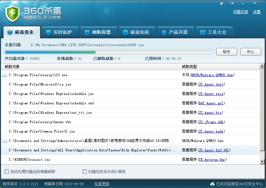This screenshot has width=266, height=188.
Task: Click the threat list scroll up arrow
Action: coord(262,66)
